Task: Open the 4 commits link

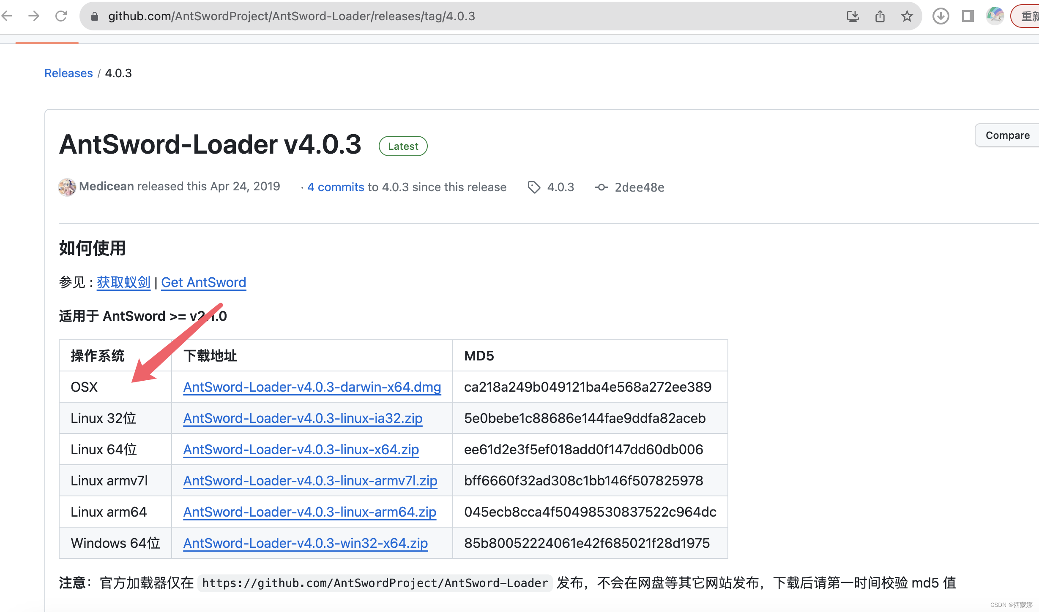Action: 336,187
